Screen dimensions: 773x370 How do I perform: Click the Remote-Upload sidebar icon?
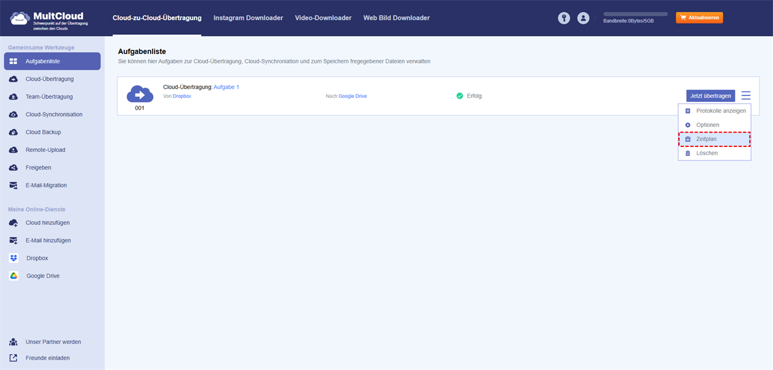pos(13,150)
